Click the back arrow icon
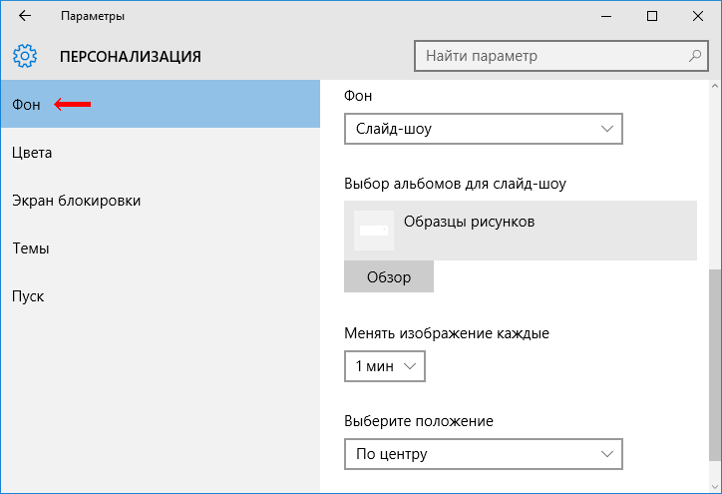The image size is (722, 494). 25,16
